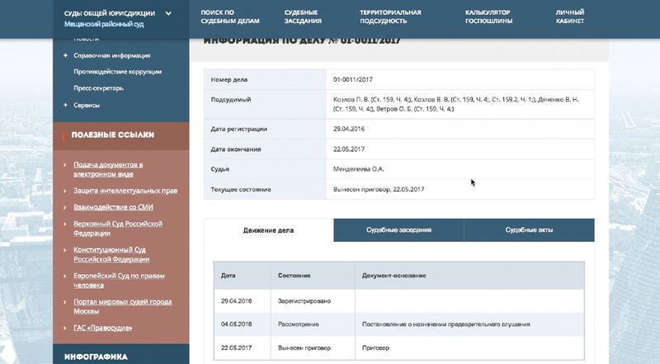Open Территориальная подсудность menu item
Image resolution: width=660 pixels, height=364 pixels.
[x=390, y=17]
